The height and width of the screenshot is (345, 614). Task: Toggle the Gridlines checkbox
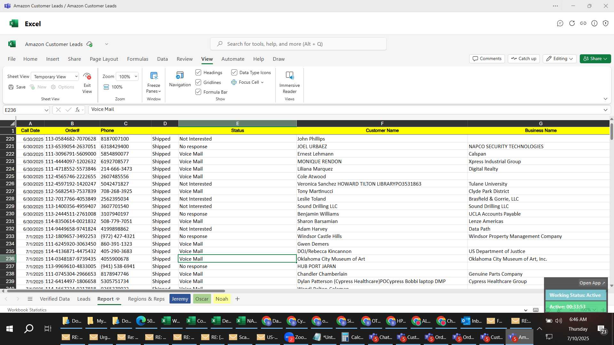[198, 82]
